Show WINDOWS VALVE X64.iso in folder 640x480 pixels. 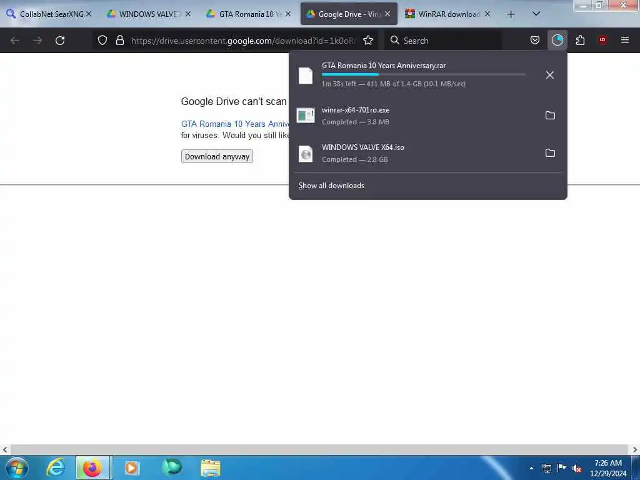[550, 153]
